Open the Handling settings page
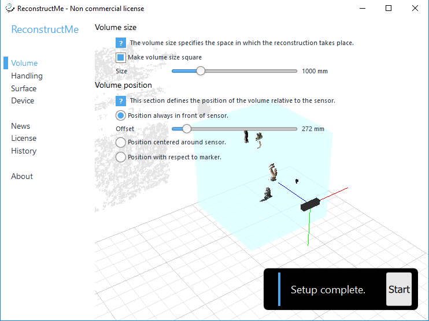429x321 pixels. pos(27,76)
